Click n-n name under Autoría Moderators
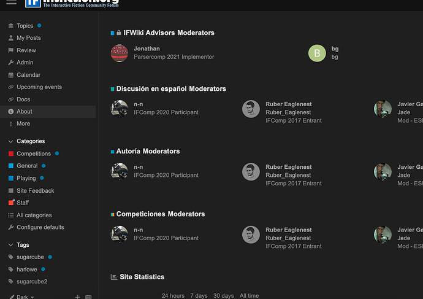Image resolution: width=423 pixels, height=299 pixels. 139,167
